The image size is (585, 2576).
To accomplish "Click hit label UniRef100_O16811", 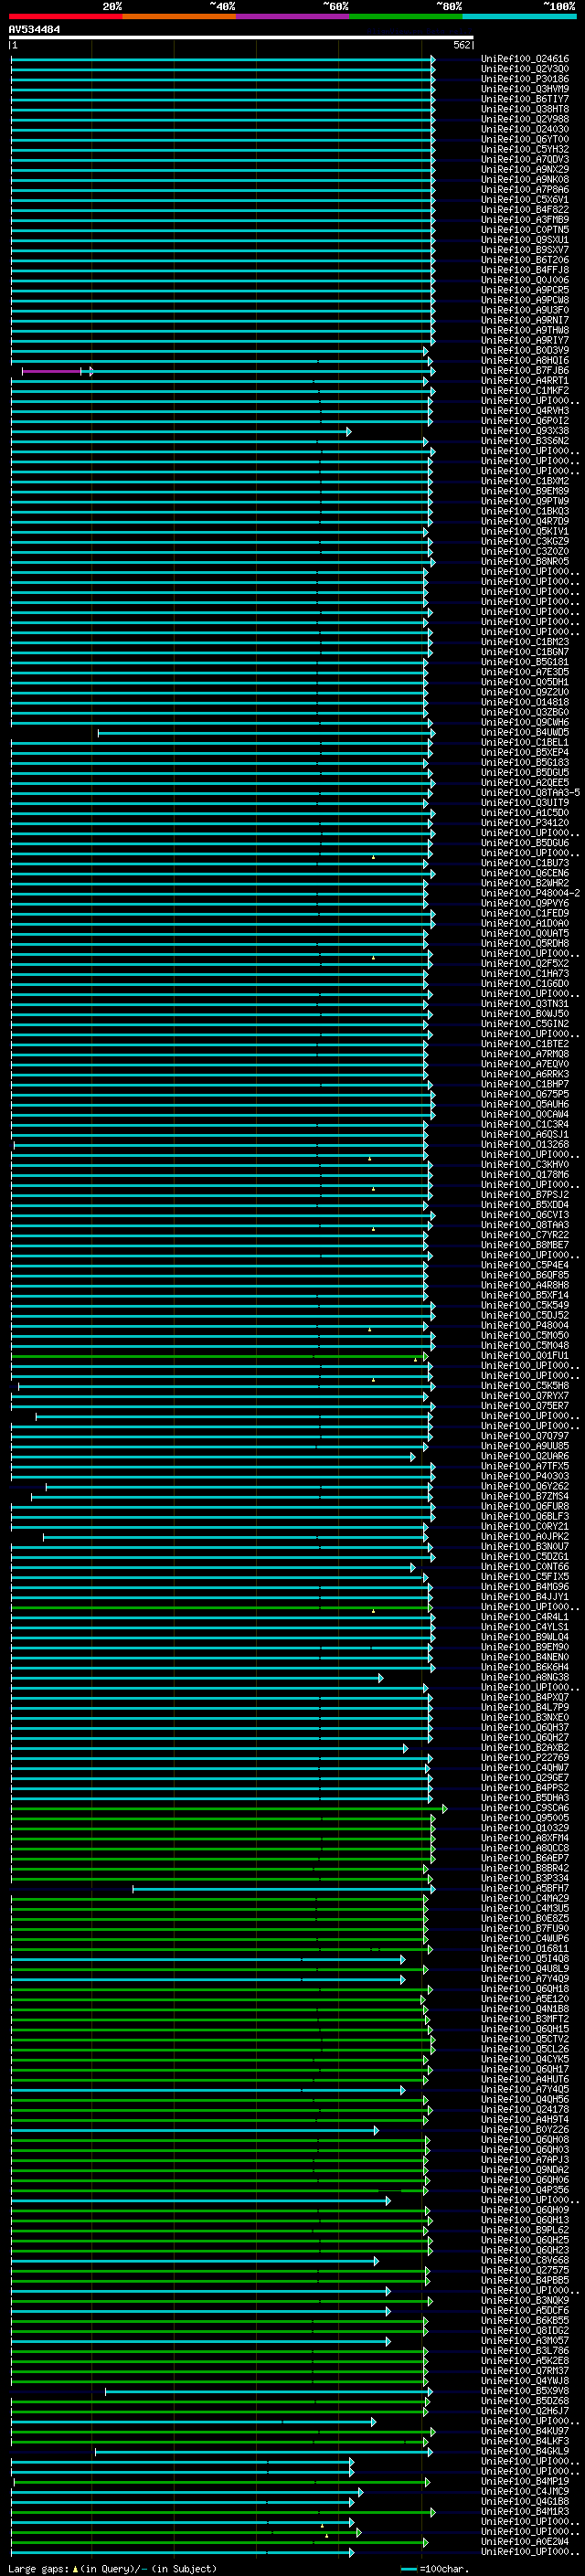I will (525, 1949).
